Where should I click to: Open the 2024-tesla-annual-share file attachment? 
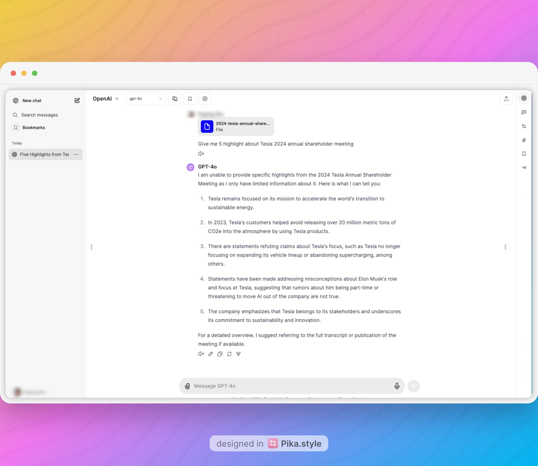236,126
